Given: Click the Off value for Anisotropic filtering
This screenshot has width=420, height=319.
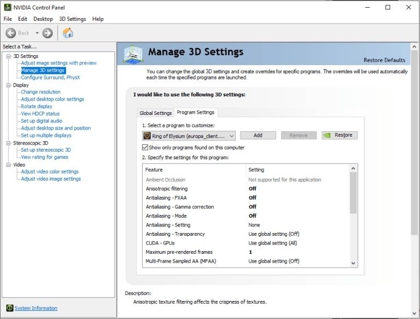Looking at the screenshot, I should (x=252, y=189).
